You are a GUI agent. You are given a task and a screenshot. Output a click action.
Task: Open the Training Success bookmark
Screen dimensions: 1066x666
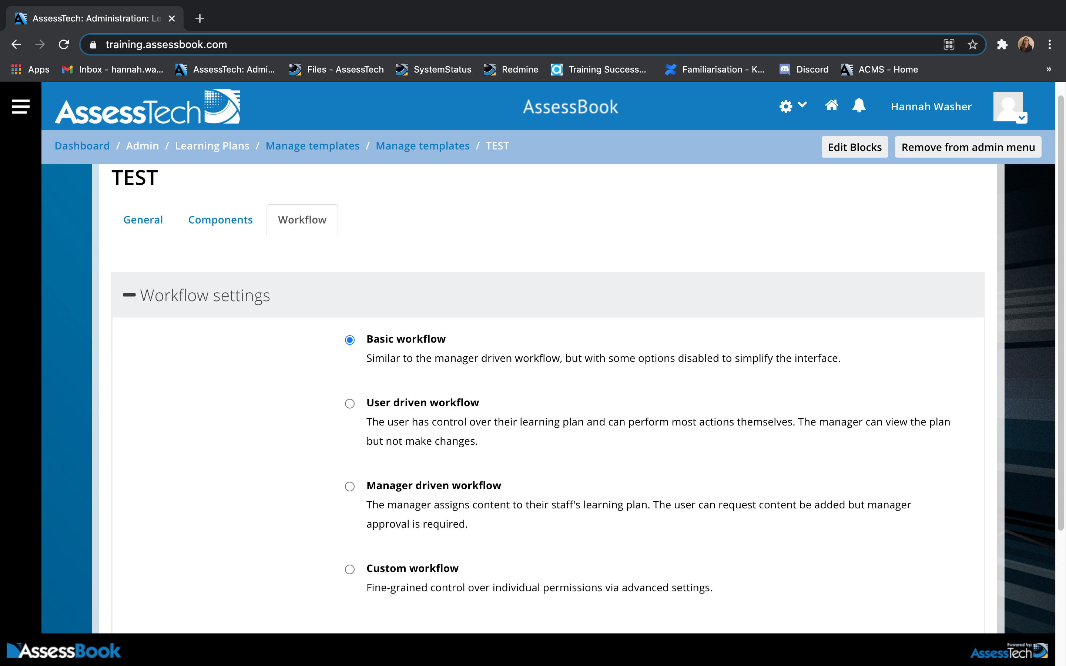598,69
